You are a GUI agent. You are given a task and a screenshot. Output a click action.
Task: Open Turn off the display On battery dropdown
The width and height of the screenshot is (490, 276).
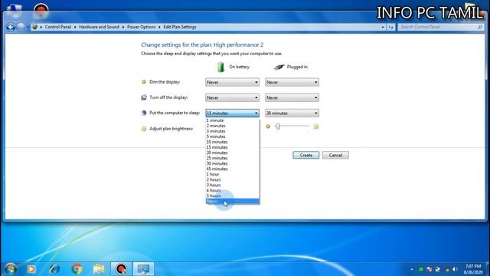[232, 97]
